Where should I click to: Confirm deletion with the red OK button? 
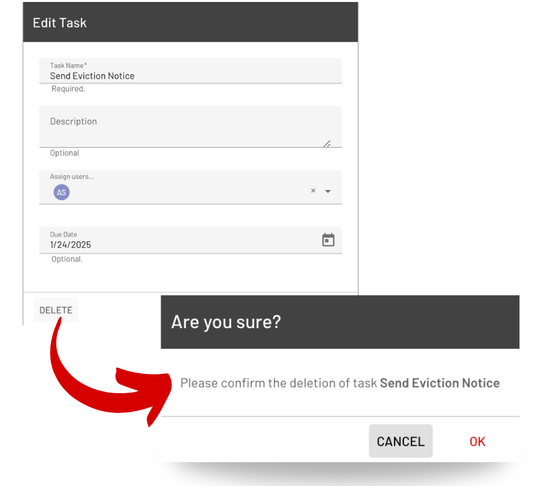click(x=478, y=442)
